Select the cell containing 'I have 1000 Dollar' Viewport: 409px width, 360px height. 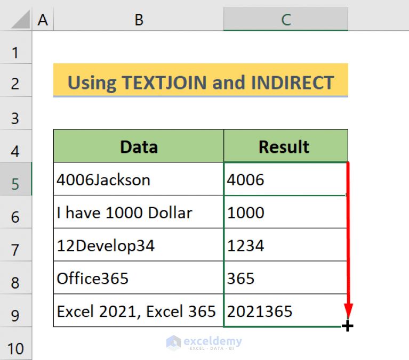click(x=139, y=212)
